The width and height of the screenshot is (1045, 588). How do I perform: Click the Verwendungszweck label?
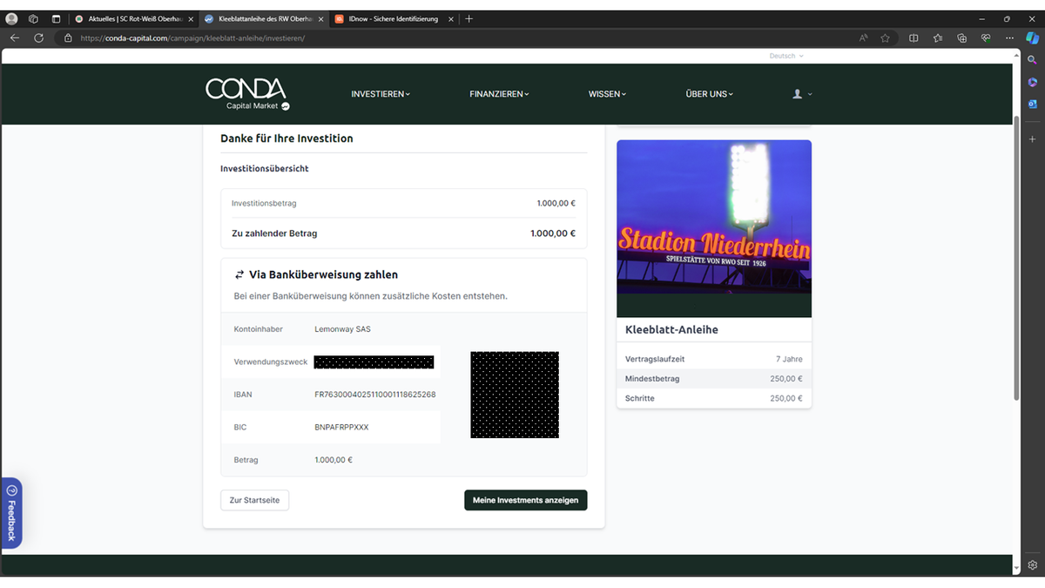[x=271, y=362]
